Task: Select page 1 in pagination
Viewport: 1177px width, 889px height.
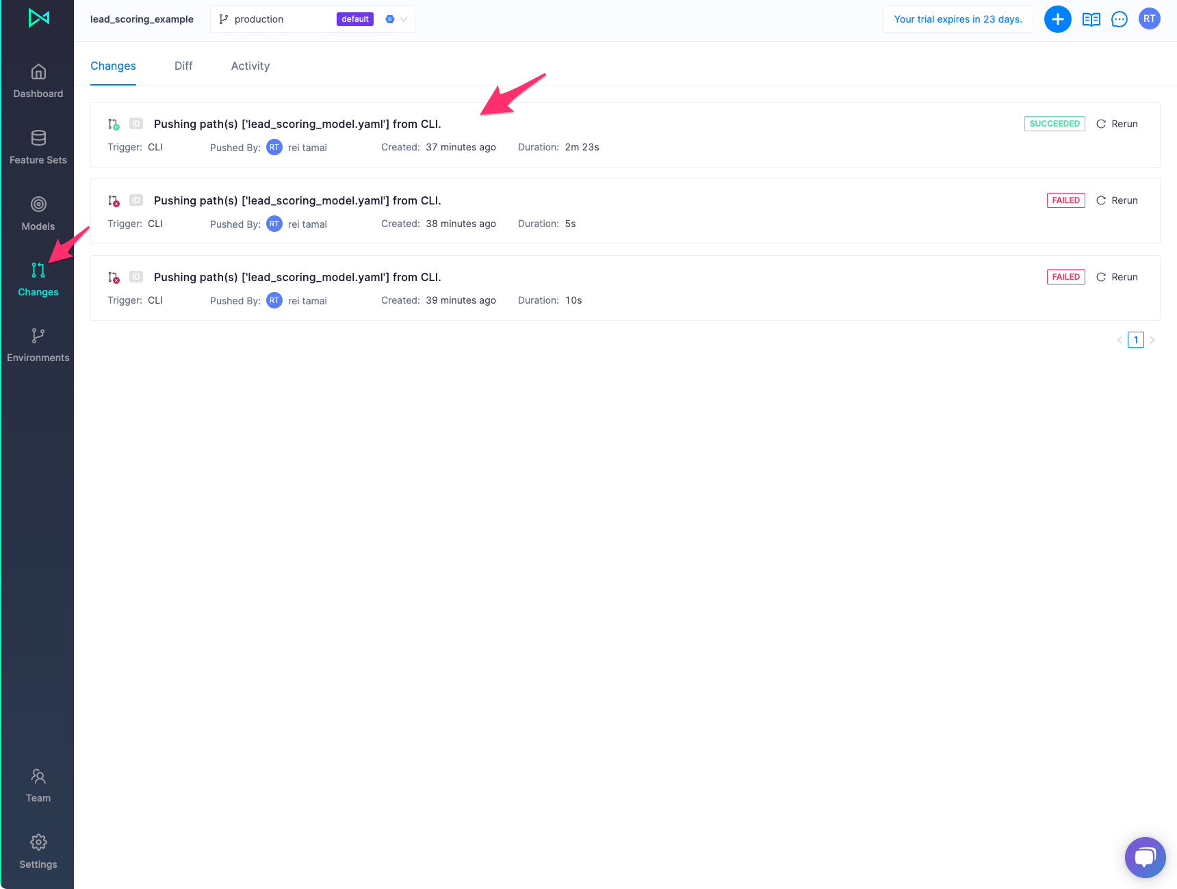Action: (x=1136, y=340)
